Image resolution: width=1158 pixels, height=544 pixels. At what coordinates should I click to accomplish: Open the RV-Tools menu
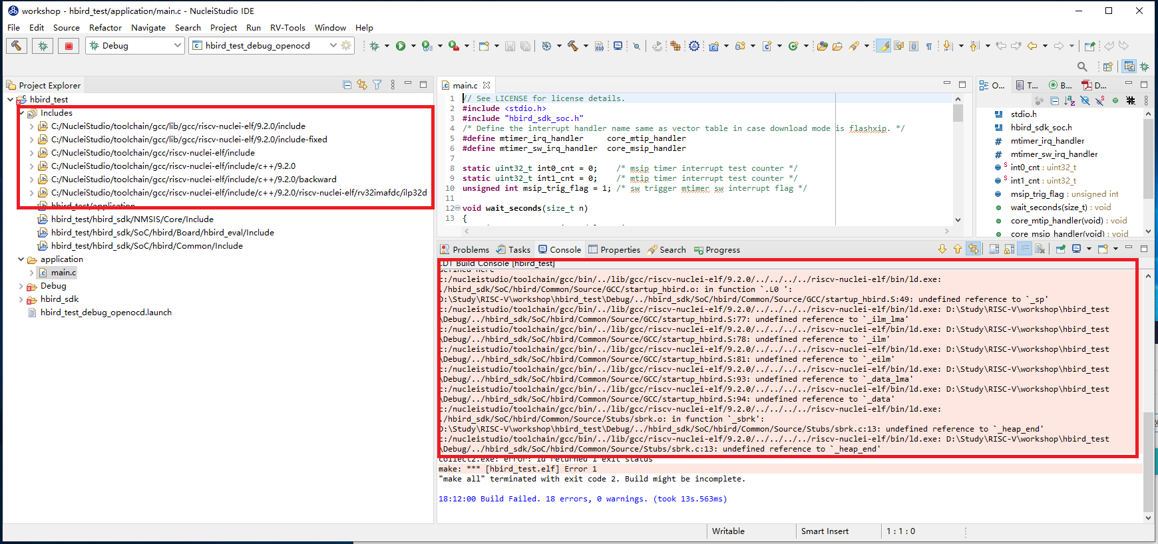coord(288,27)
